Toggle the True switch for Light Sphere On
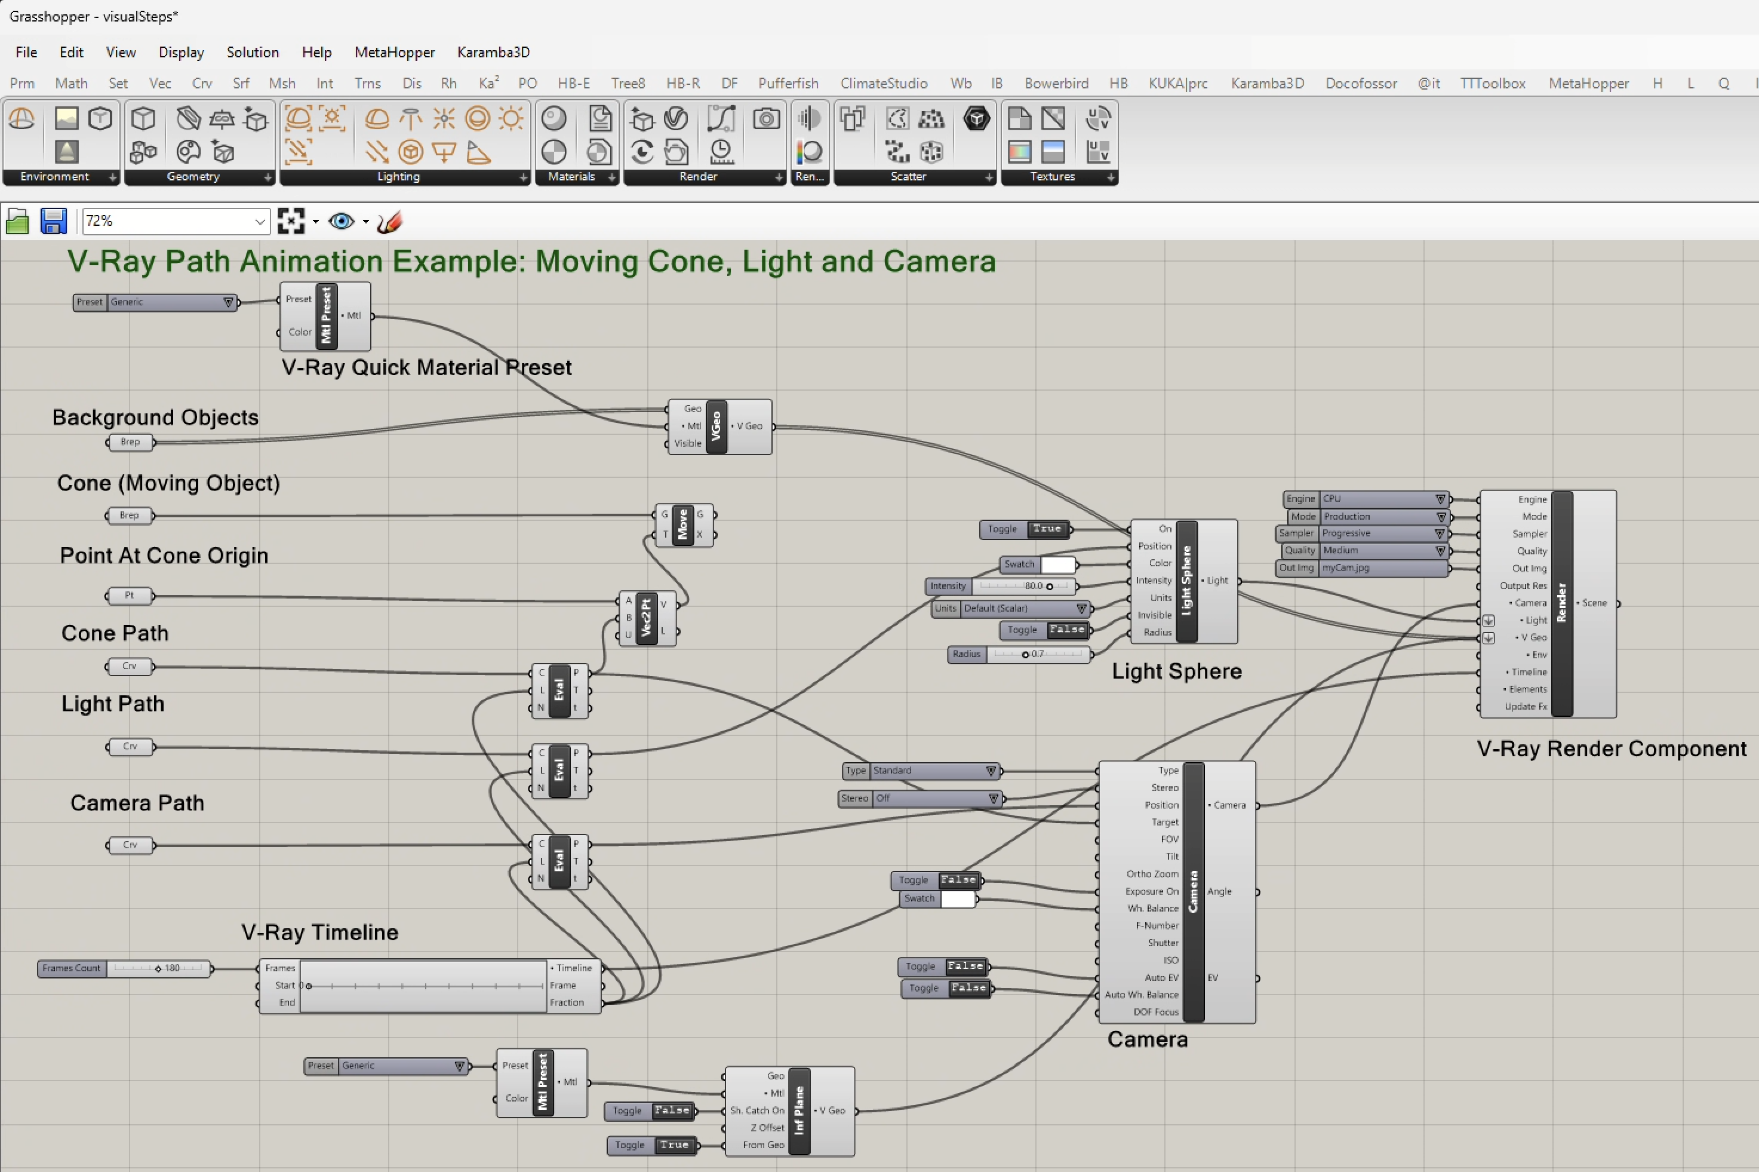The width and height of the screenshot is (1759, 1172). [x=1047, y=529]
